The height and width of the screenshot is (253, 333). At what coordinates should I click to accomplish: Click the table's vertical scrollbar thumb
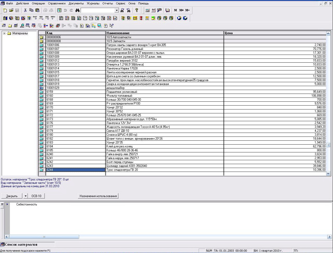click(328, 145)
